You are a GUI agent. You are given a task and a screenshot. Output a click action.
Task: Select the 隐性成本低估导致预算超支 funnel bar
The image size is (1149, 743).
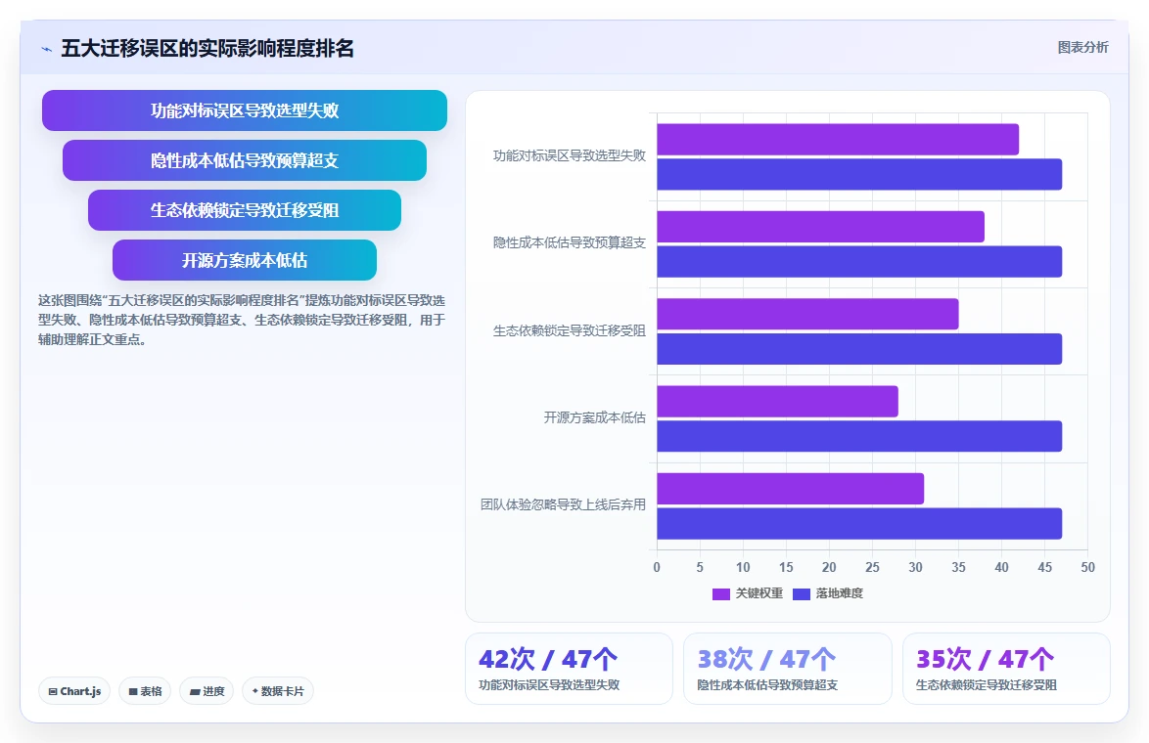[x=244, y=160]
